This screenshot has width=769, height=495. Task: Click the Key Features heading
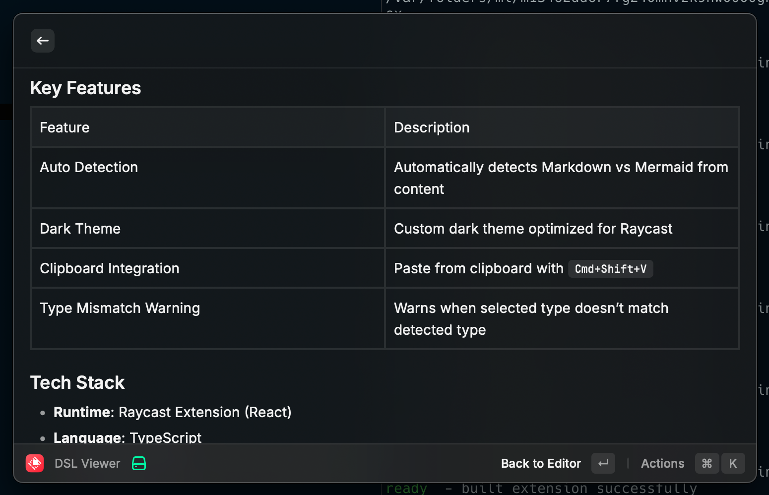[85, 88]
